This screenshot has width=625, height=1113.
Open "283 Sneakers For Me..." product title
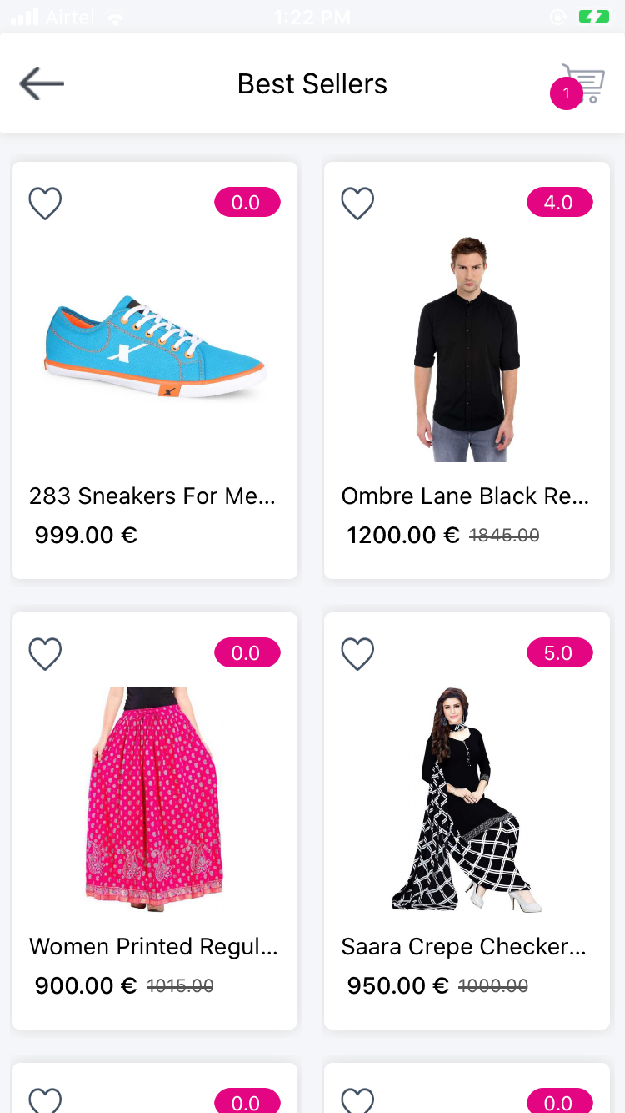tap(152, 496)
